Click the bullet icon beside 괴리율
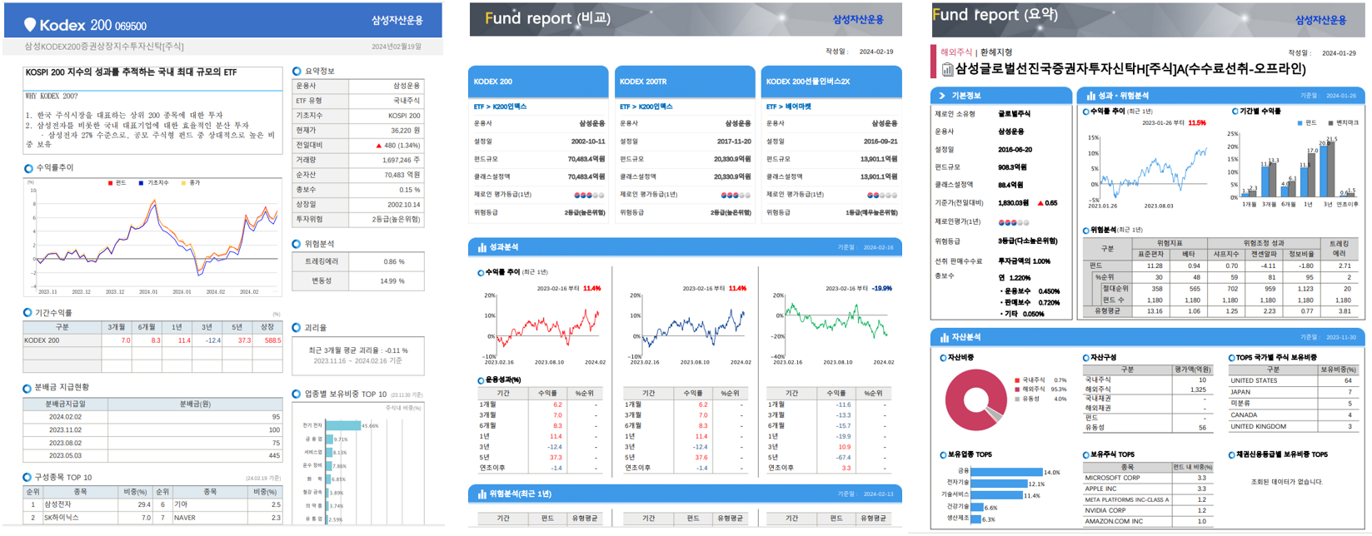The height and width of the screenshot is (536, 1372). point(297,328)
